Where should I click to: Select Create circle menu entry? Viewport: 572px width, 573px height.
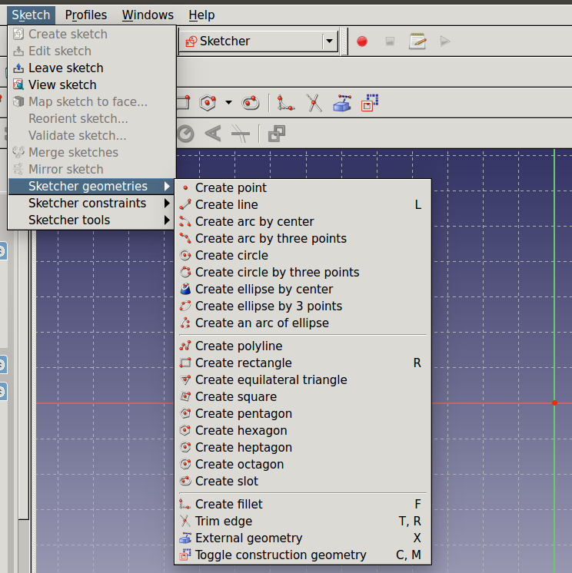[x=303, y=256]
